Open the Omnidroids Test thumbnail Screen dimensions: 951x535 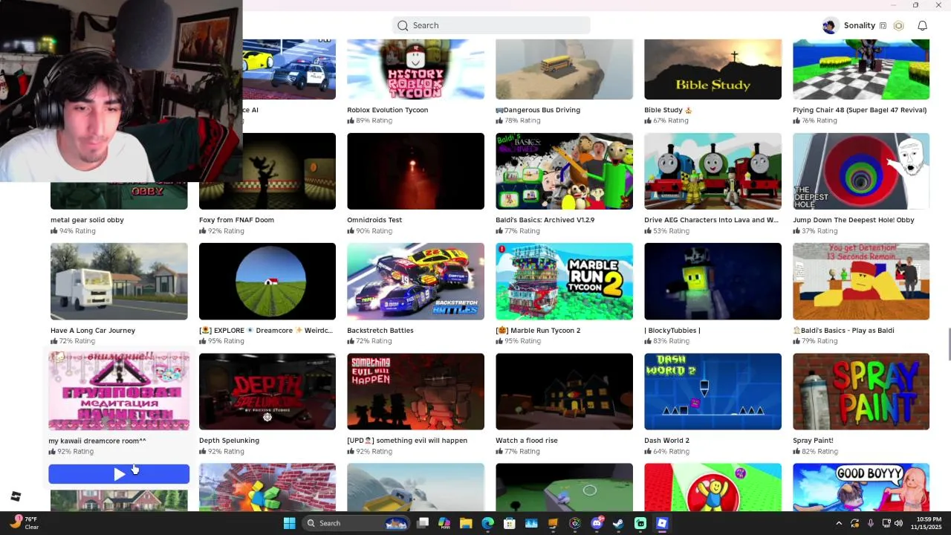coord(415,171)
